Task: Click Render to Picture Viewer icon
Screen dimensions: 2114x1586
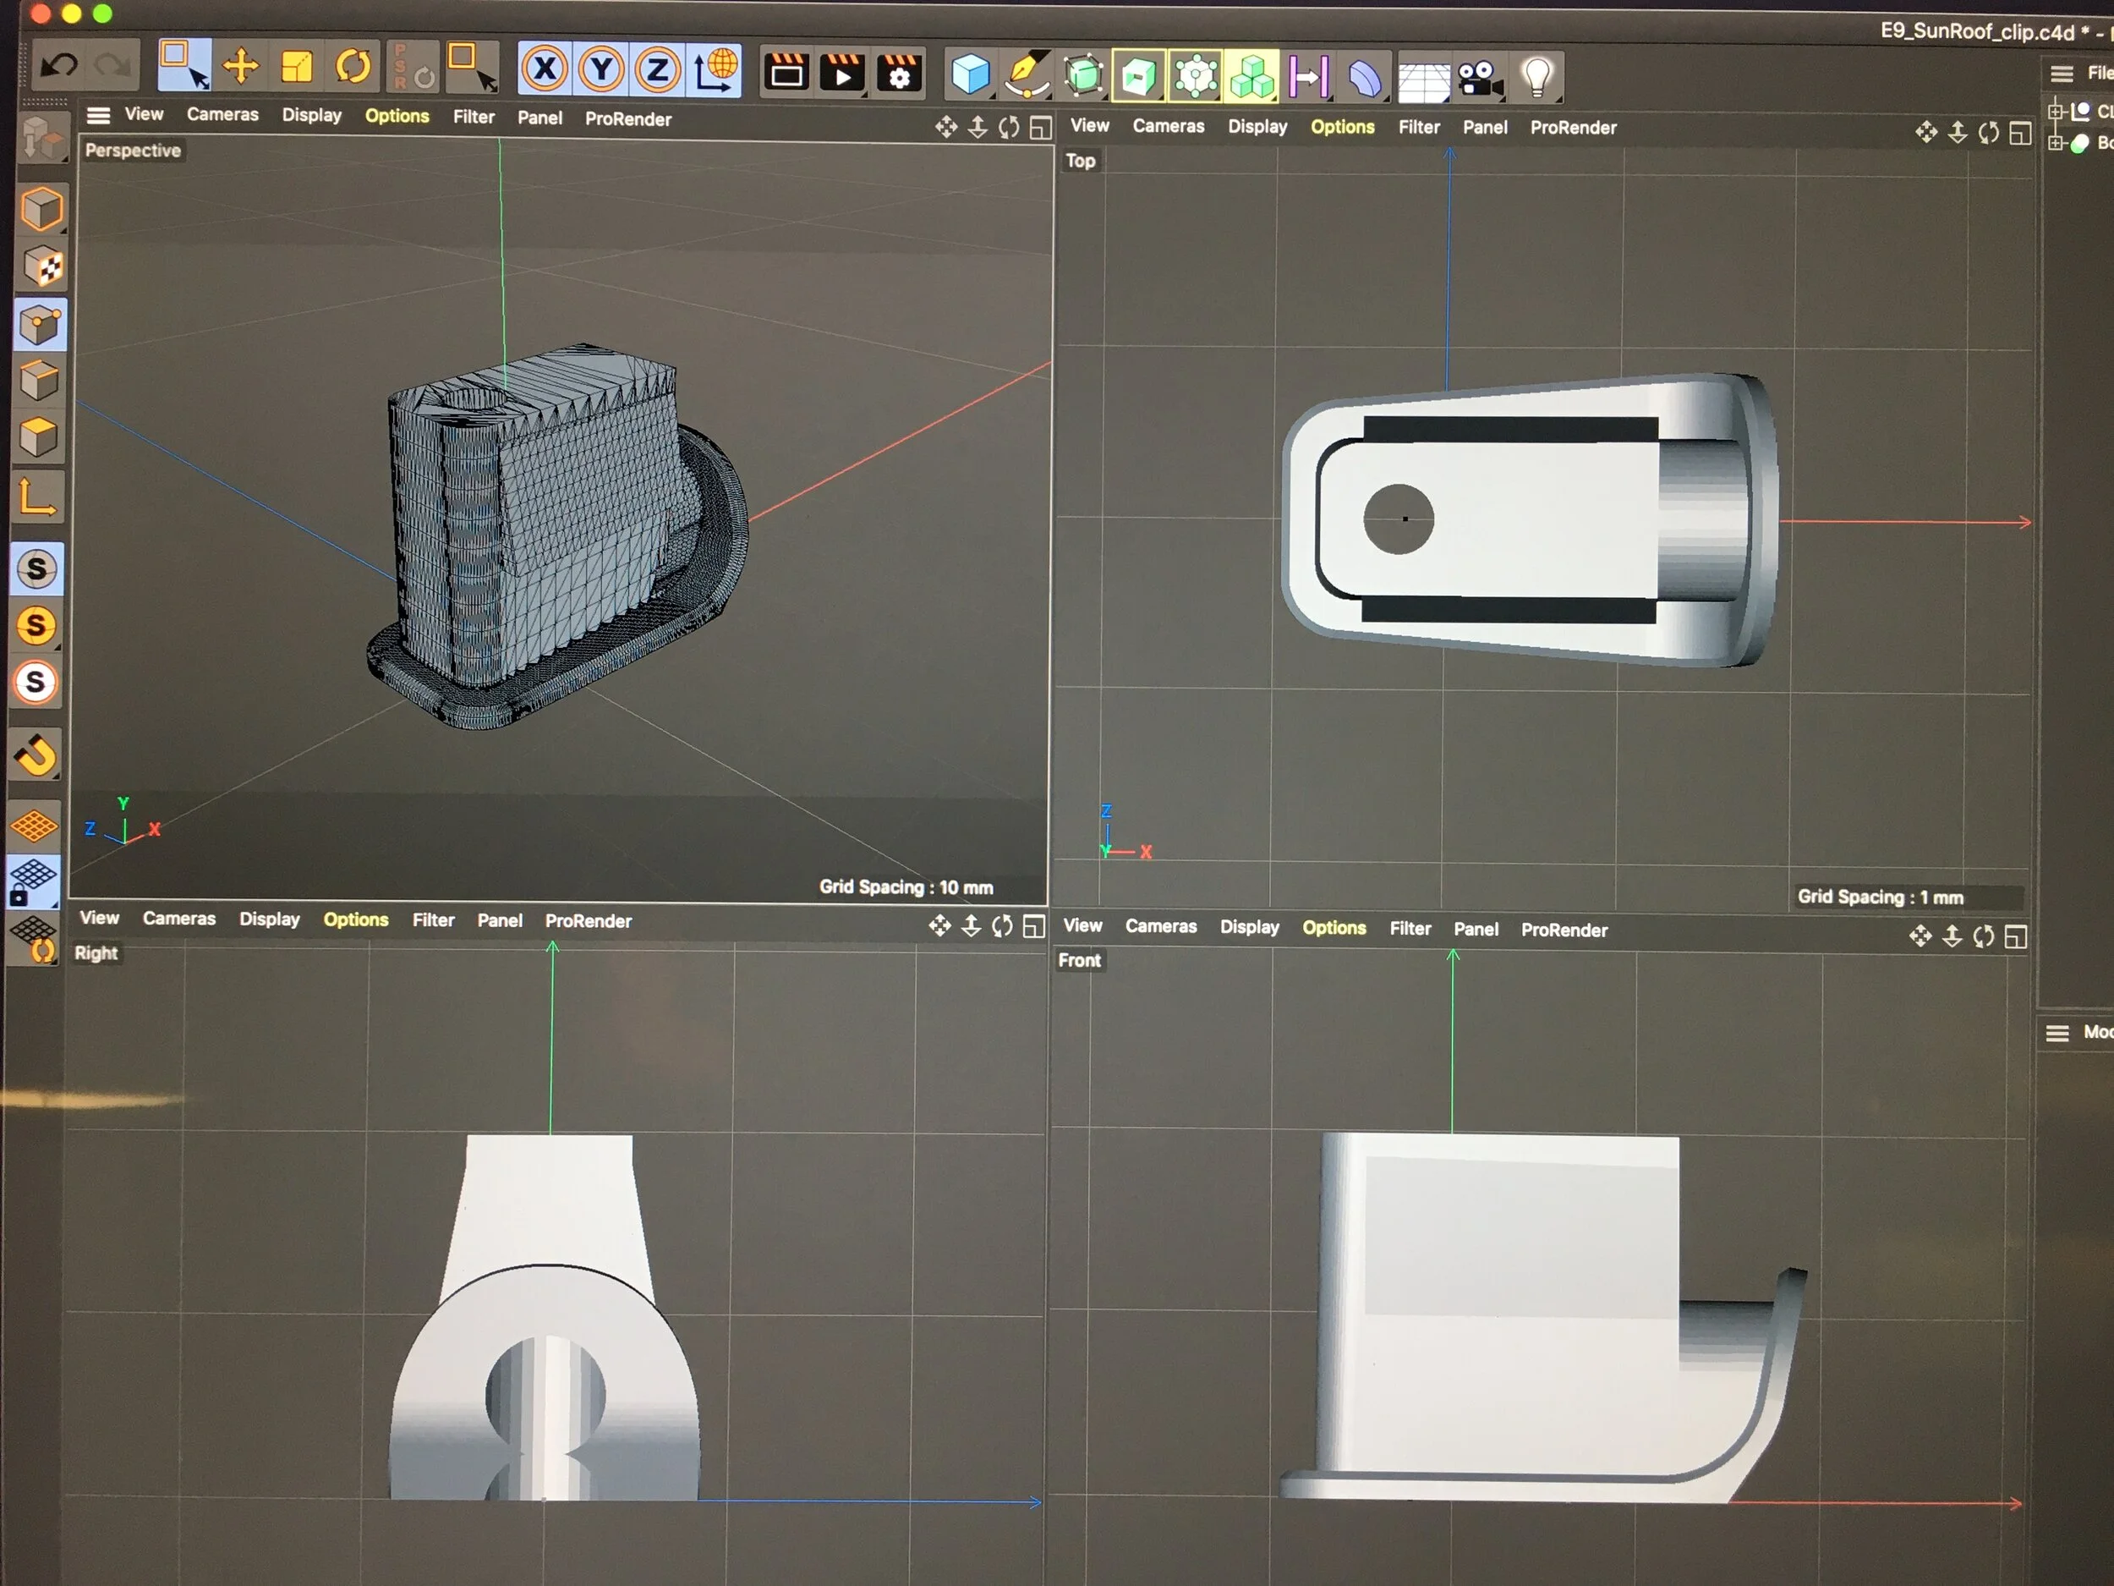Action: (x=842, y=73)
